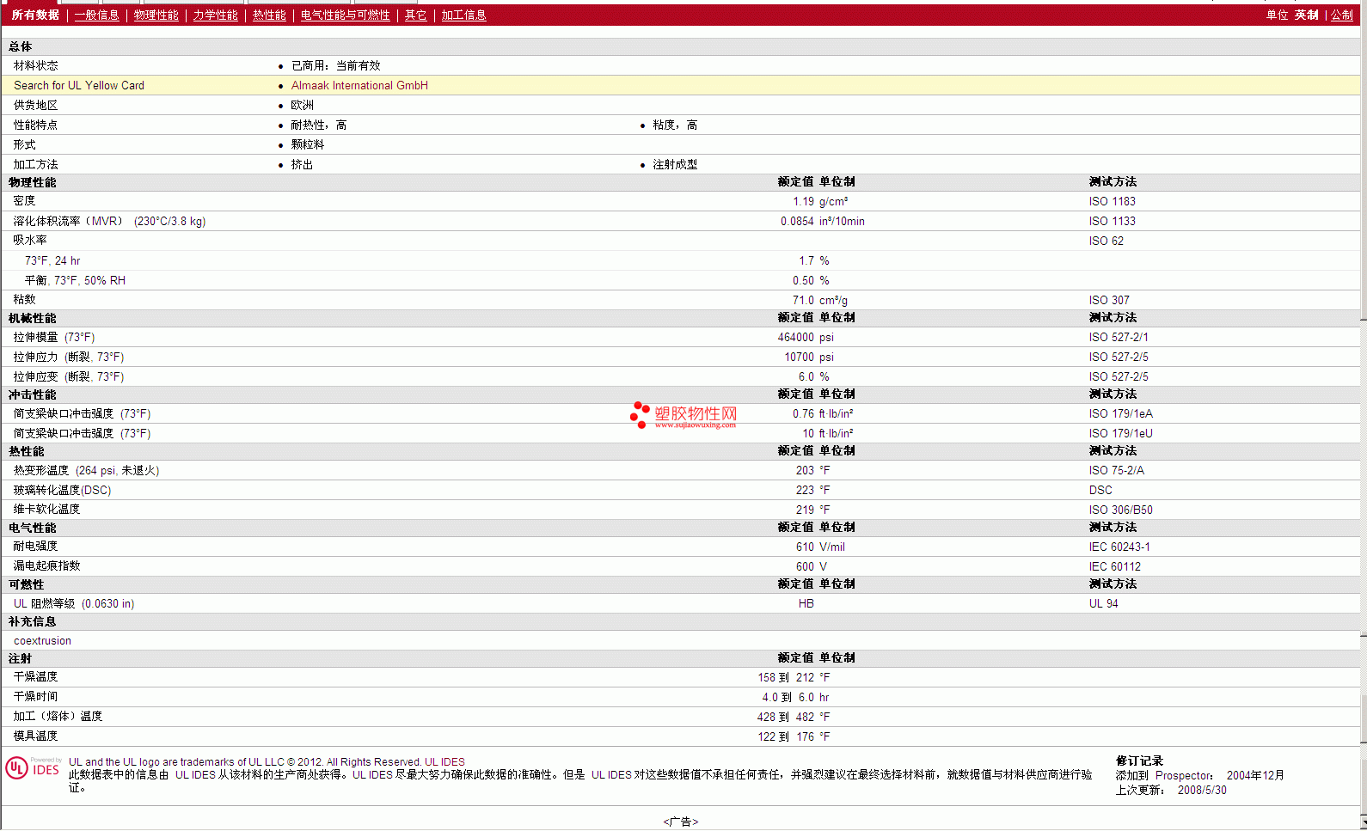
Task: Click ISO 179/1eA test method
Action: [x=1121, y=413]
